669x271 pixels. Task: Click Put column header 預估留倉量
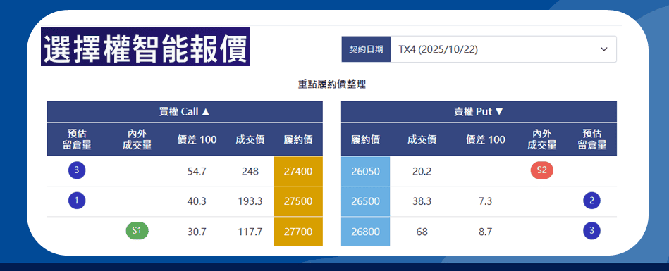[x=592, y=139]
